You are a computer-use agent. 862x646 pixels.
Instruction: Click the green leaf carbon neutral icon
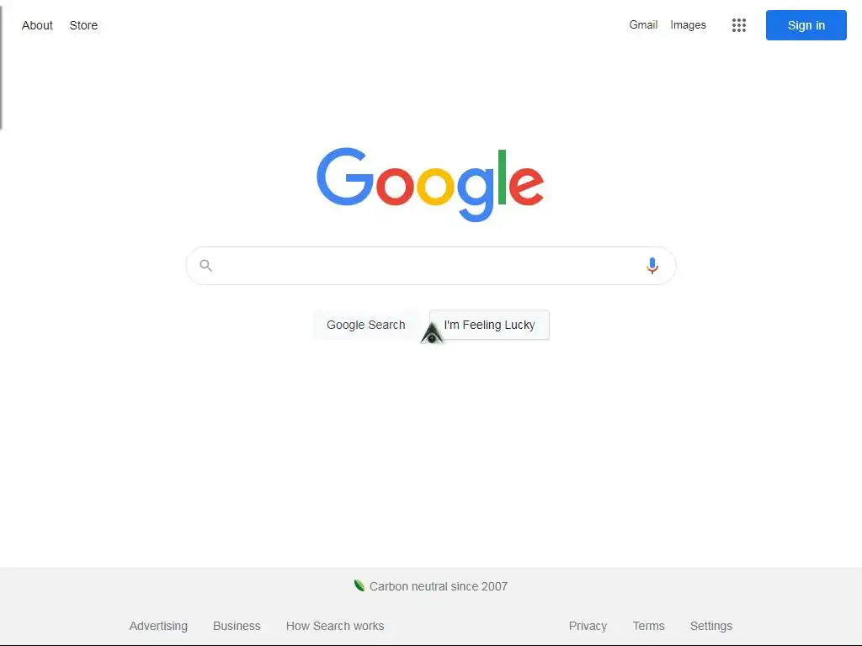[359, 585]
